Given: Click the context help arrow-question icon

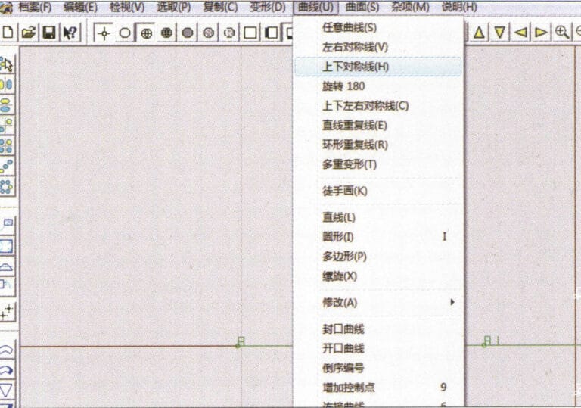Looking at the screenshot, I should pos(70,33).
